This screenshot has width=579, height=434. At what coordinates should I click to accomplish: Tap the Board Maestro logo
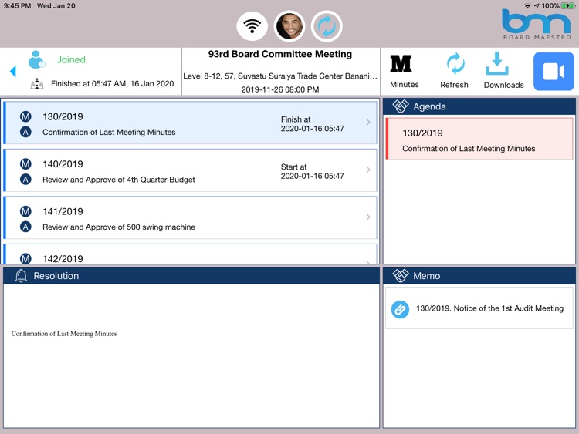[537, 25]
